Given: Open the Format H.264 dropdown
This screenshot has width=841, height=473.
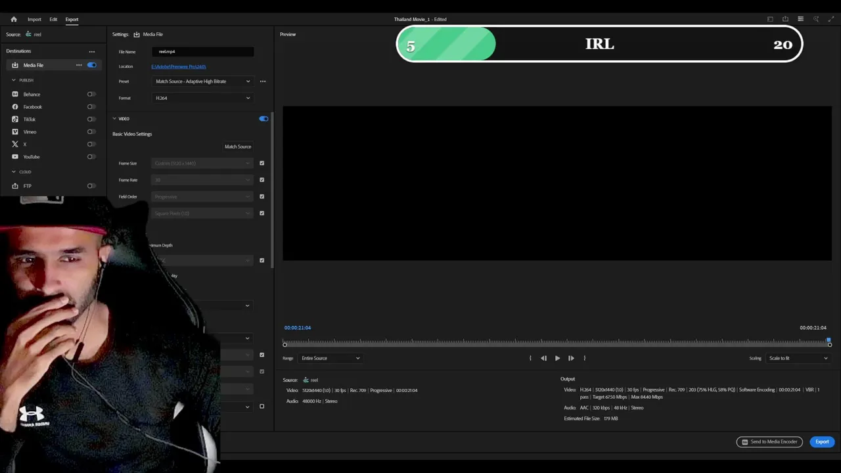Looking at the screenshot, I should [x=202, y=98].
